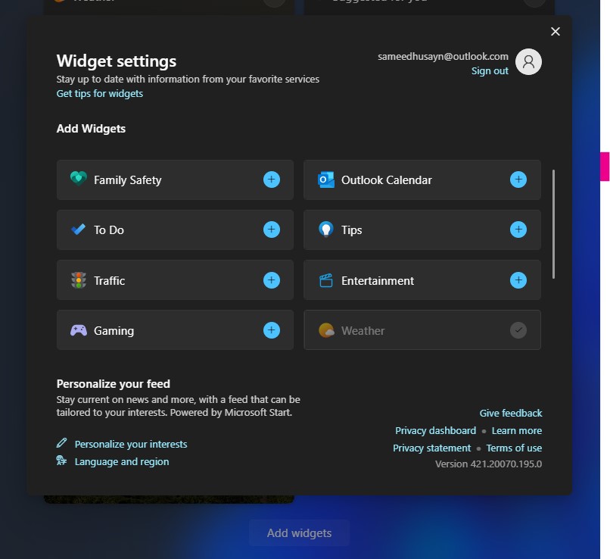The width and height of the screenshot is (610, 559).
Task: Click the Learn more link
Action: [x=517, y=430]
